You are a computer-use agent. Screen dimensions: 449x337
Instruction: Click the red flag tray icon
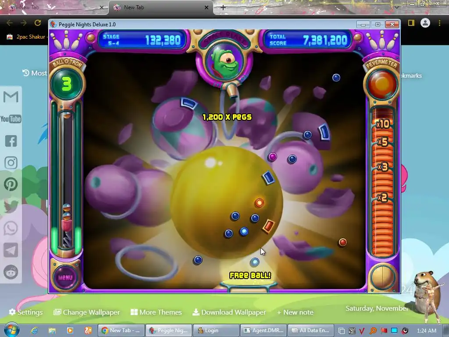coord(384,331)
